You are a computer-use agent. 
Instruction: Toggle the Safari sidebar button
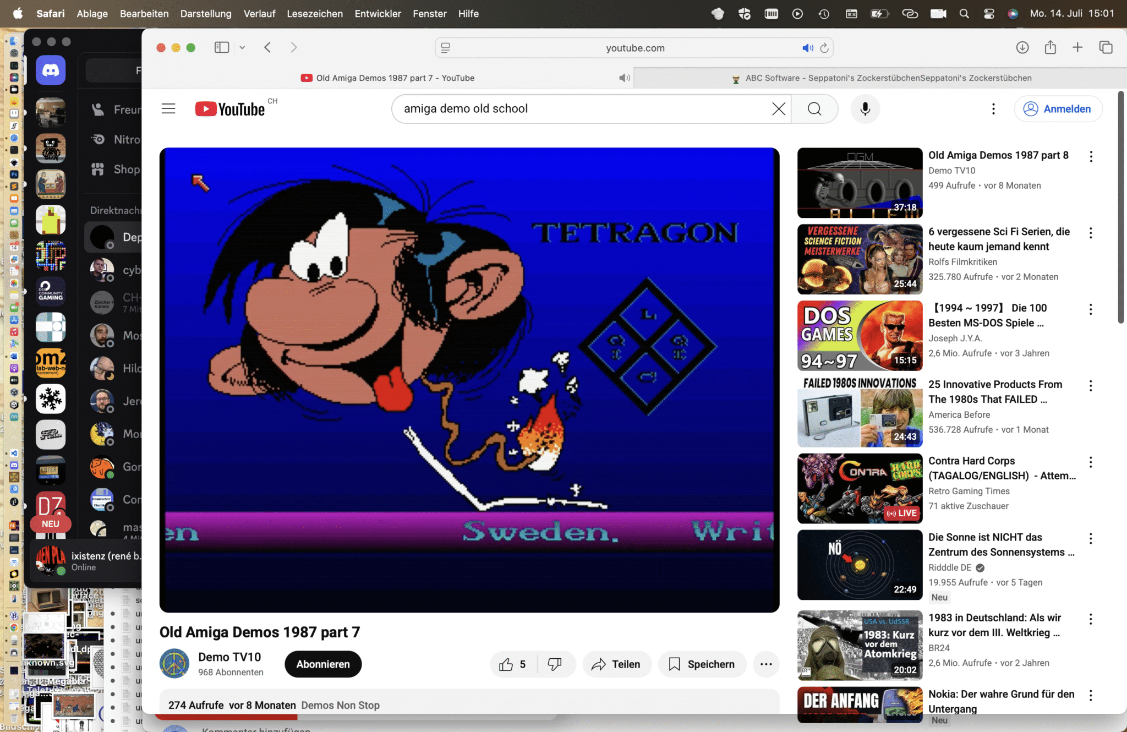tap(221, 48)
